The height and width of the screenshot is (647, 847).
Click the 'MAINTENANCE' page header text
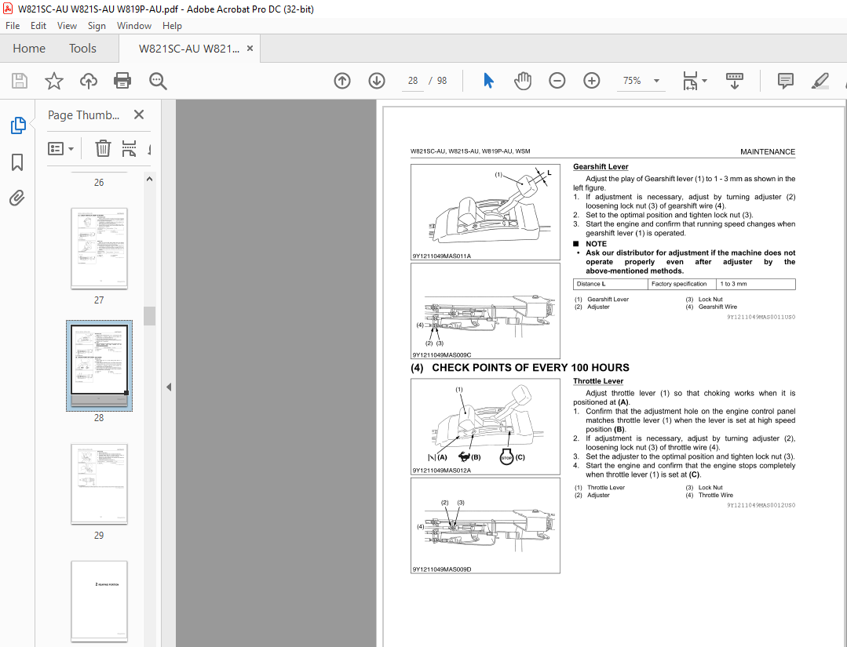(x=768, y=151)
